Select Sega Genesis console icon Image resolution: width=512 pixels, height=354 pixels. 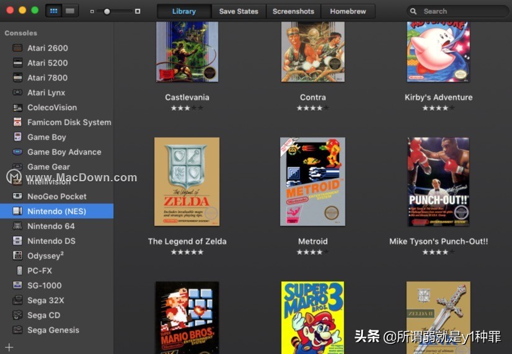(x=17, y=330)
